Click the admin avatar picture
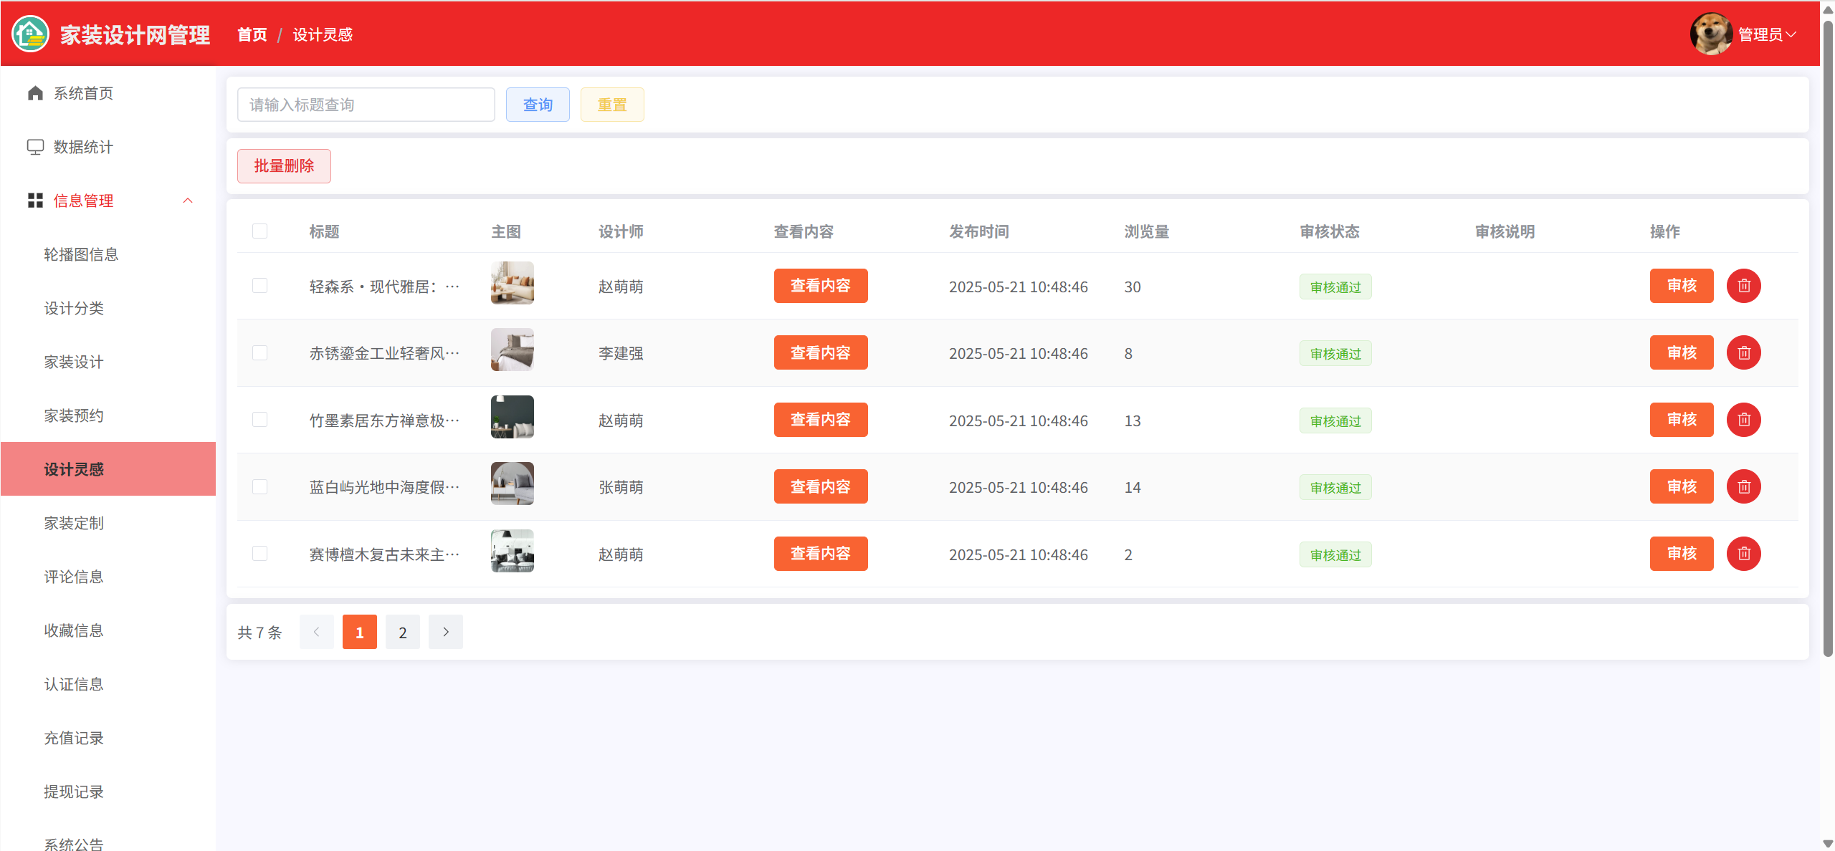Screen dimensions: 1835x851 [1711, 34]
